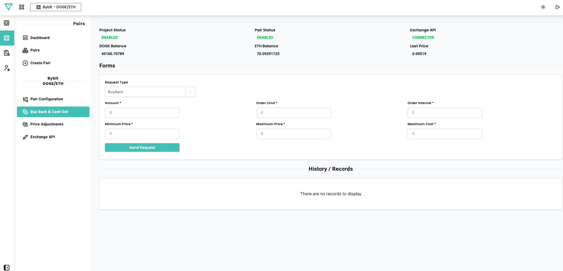Viewport: 563px width, 271px height.
Task: Expand the Request Type BuyBack dropdown
Action: point(145,92)
